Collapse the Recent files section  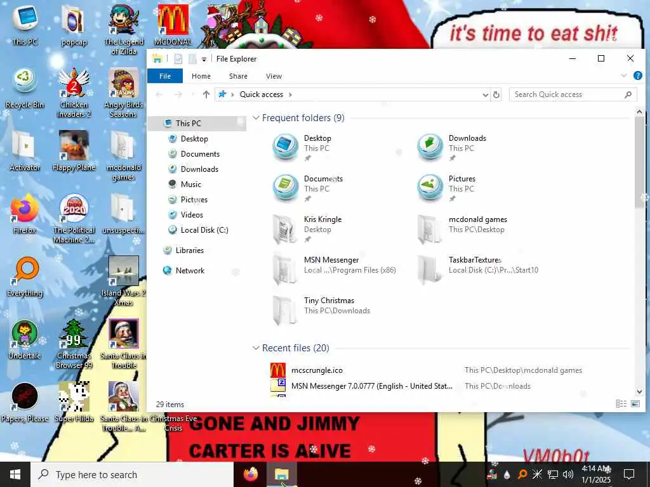[256, 348]
